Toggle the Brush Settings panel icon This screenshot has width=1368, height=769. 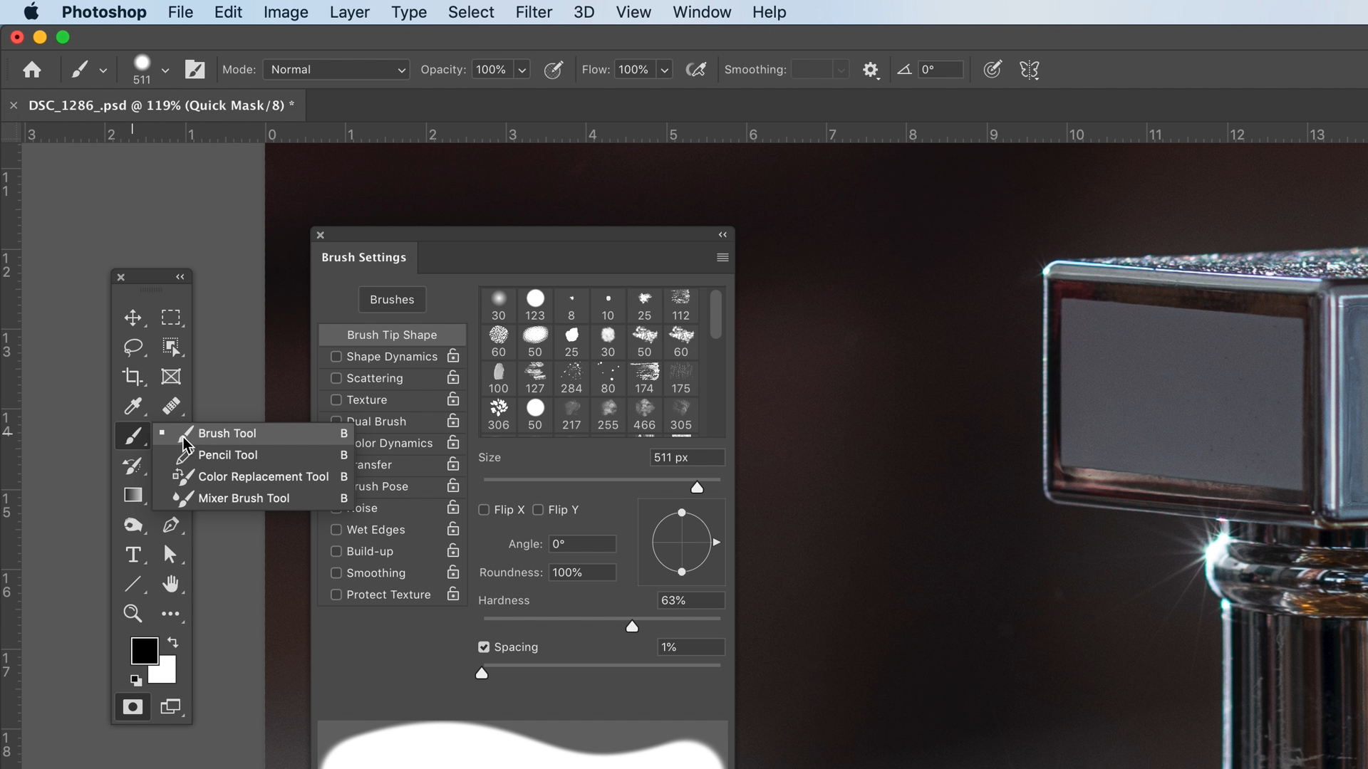[195, 70]
